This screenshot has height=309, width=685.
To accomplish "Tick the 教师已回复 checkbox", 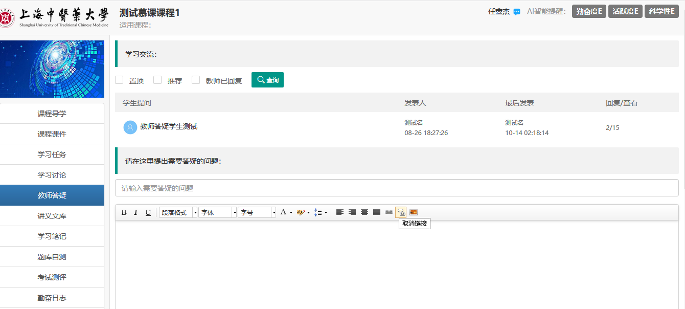I will coord(196,80).
